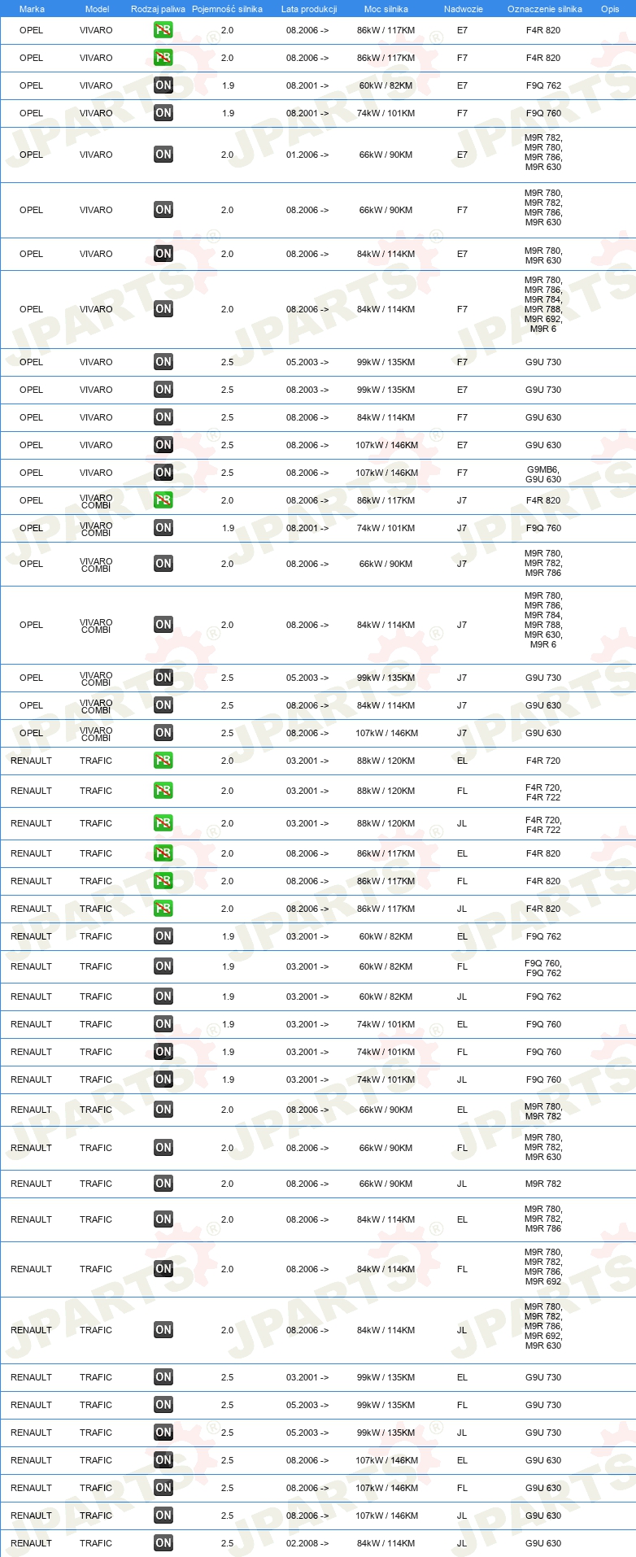The image size is (636, 1557).
Task: Click 'RENAULT' in the 02.2008 row
Action: click(31, 1543)
